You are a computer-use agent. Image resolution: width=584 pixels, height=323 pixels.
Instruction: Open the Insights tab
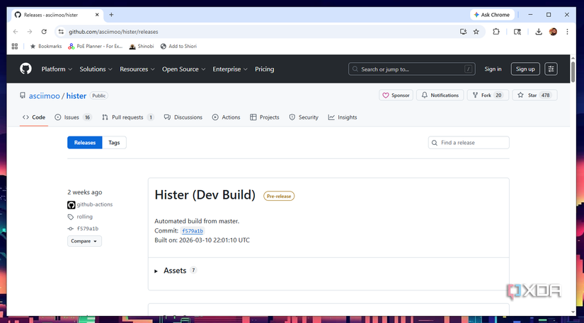pos(343,117)
